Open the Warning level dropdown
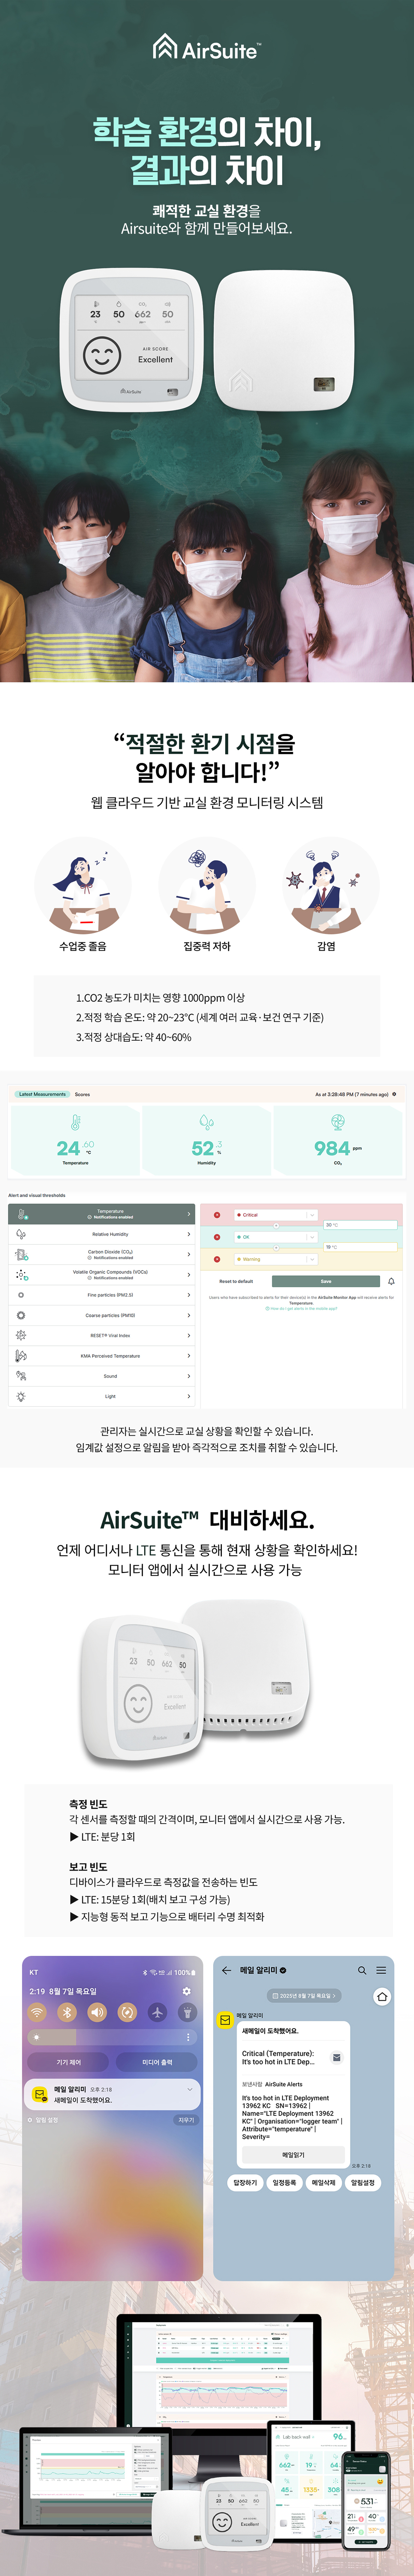 (276, 1259)
